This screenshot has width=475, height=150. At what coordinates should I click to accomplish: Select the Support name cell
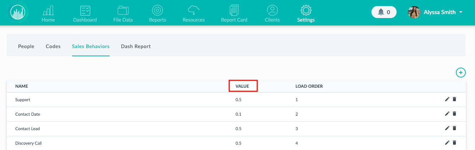[x=23, y=100]
